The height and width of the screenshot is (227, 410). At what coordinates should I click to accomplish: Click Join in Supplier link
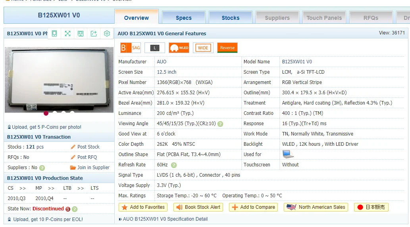pyautogui.click(x=93, y=168)
